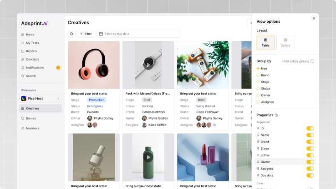
Task: Click the Adsprint.ai logo
Action: [34, 23]
